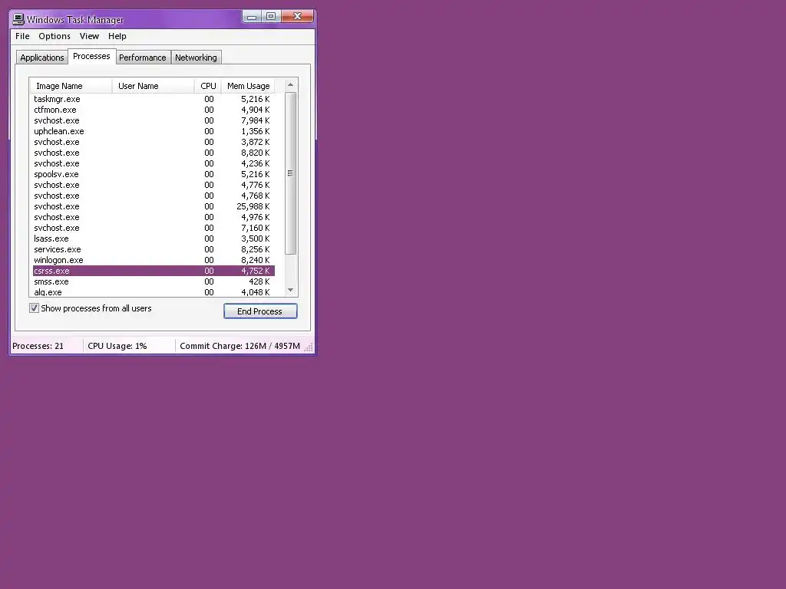This screenshot has width=786, height=589.
Task: Select the Processes tab
Action: coord(91,56)
